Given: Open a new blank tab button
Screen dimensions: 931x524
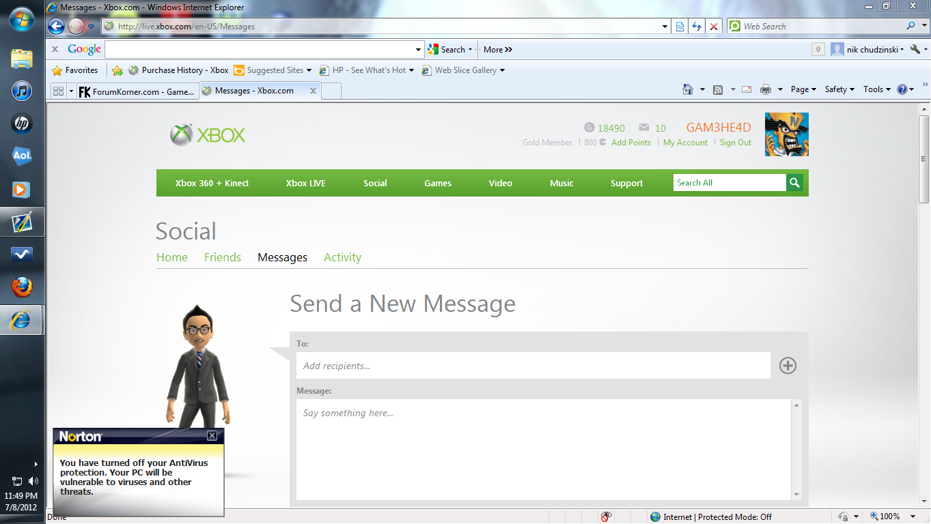Looking at the screenshot, I should pos(331,91).
